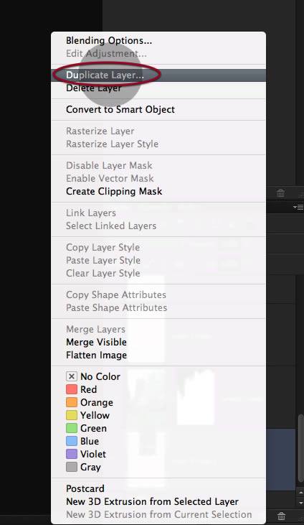Choose the Yellow label color
The image size is (304, 525).
tap(72, 415)
